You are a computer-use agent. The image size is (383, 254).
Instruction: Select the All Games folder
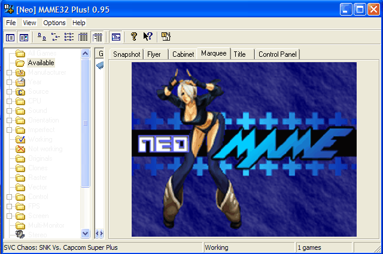pyautogui.click(x=42, y=53)
